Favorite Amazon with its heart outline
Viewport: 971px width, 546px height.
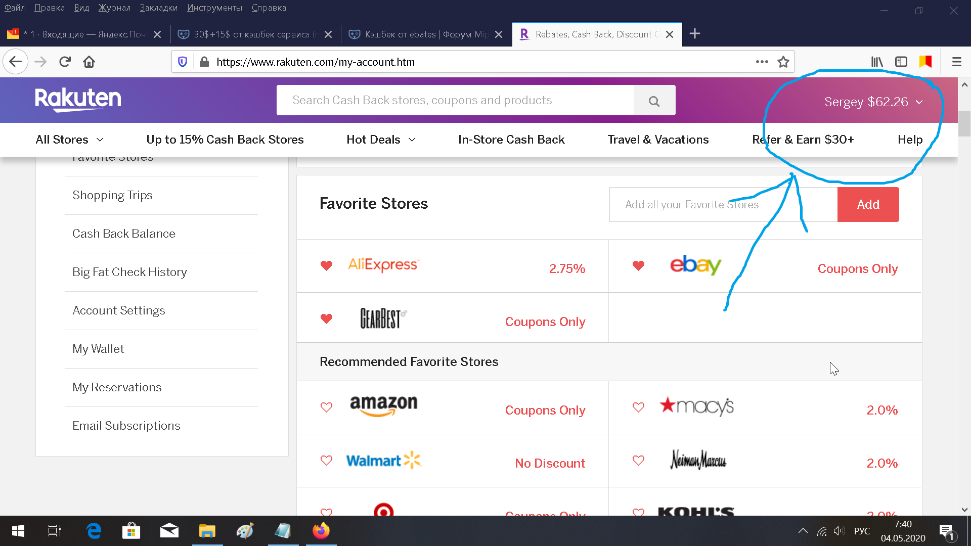(327, 407)
